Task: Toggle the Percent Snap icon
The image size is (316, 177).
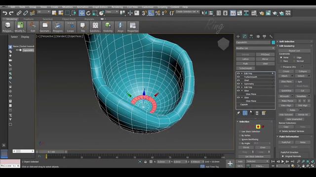Action: point(158,13)
